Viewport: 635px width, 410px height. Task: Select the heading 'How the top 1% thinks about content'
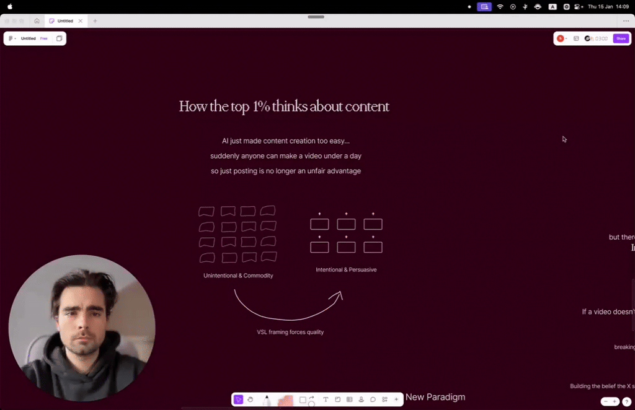coord(284,107)
